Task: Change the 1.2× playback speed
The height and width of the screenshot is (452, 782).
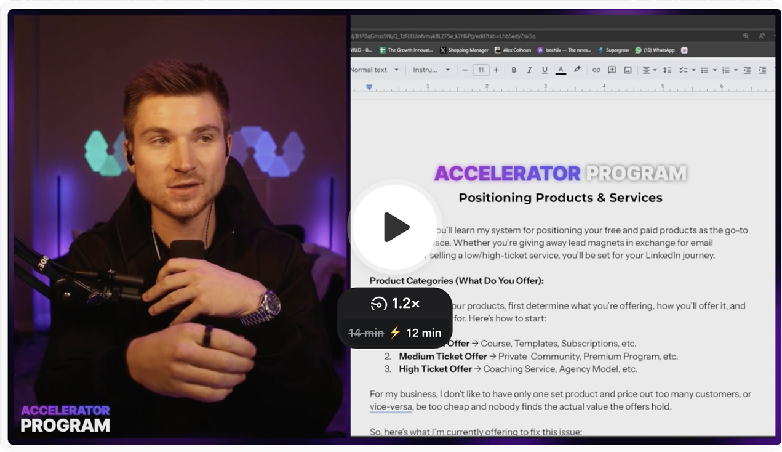Action: pos(395,303)
